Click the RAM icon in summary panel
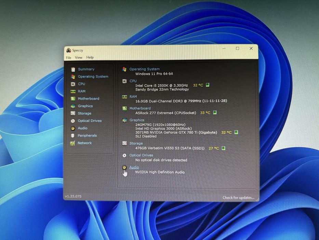 [x=124, y=97]
